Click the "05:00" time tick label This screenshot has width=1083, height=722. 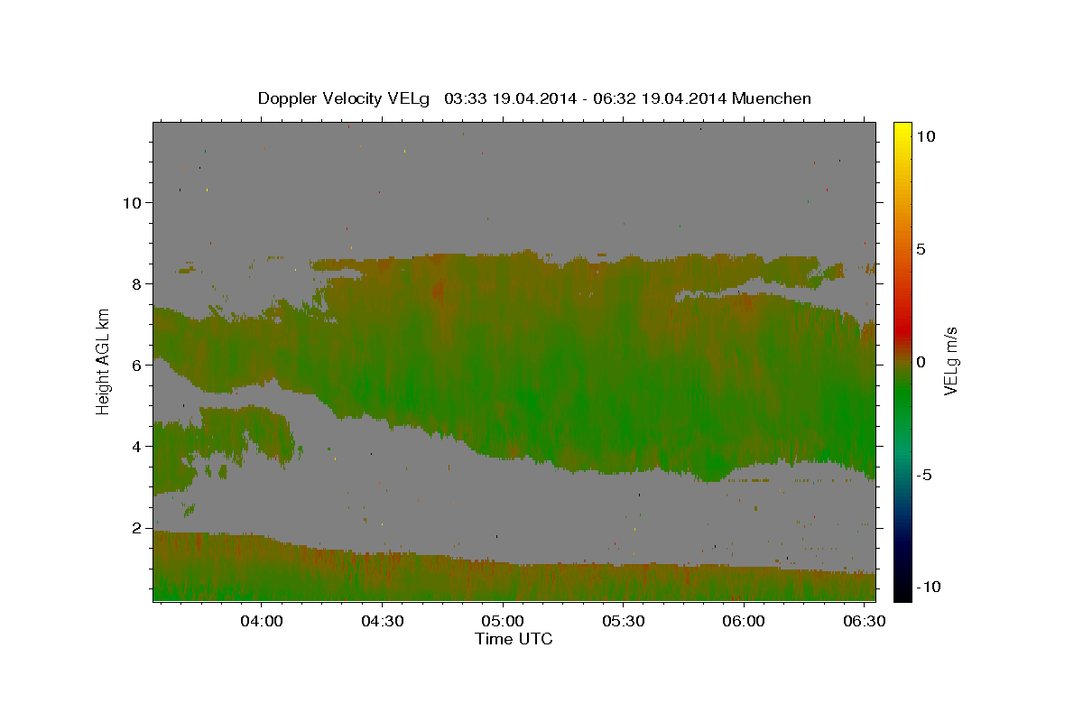click(x=503, y=622)
